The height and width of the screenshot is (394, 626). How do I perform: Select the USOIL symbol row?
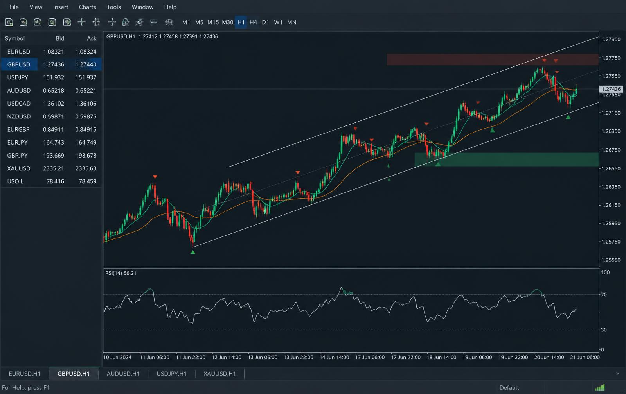[x=51, y=181]
